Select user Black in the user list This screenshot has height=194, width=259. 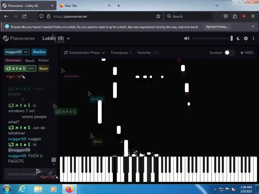coord(30,61)
